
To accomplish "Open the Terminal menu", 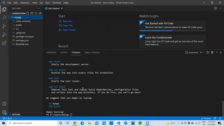I will coord(56,3).
